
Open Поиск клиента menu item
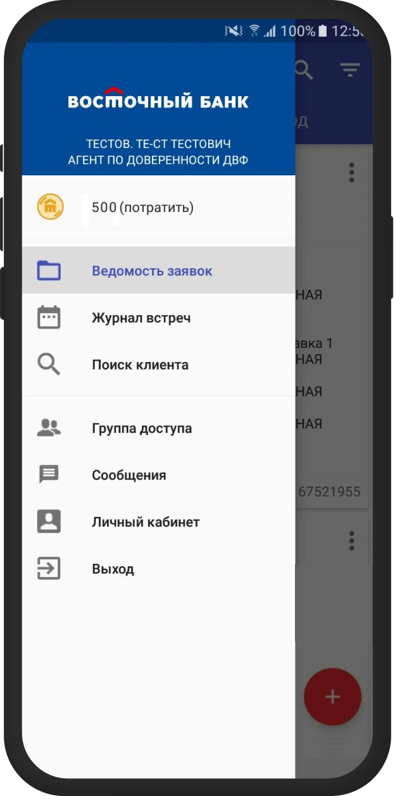point(159,364)
